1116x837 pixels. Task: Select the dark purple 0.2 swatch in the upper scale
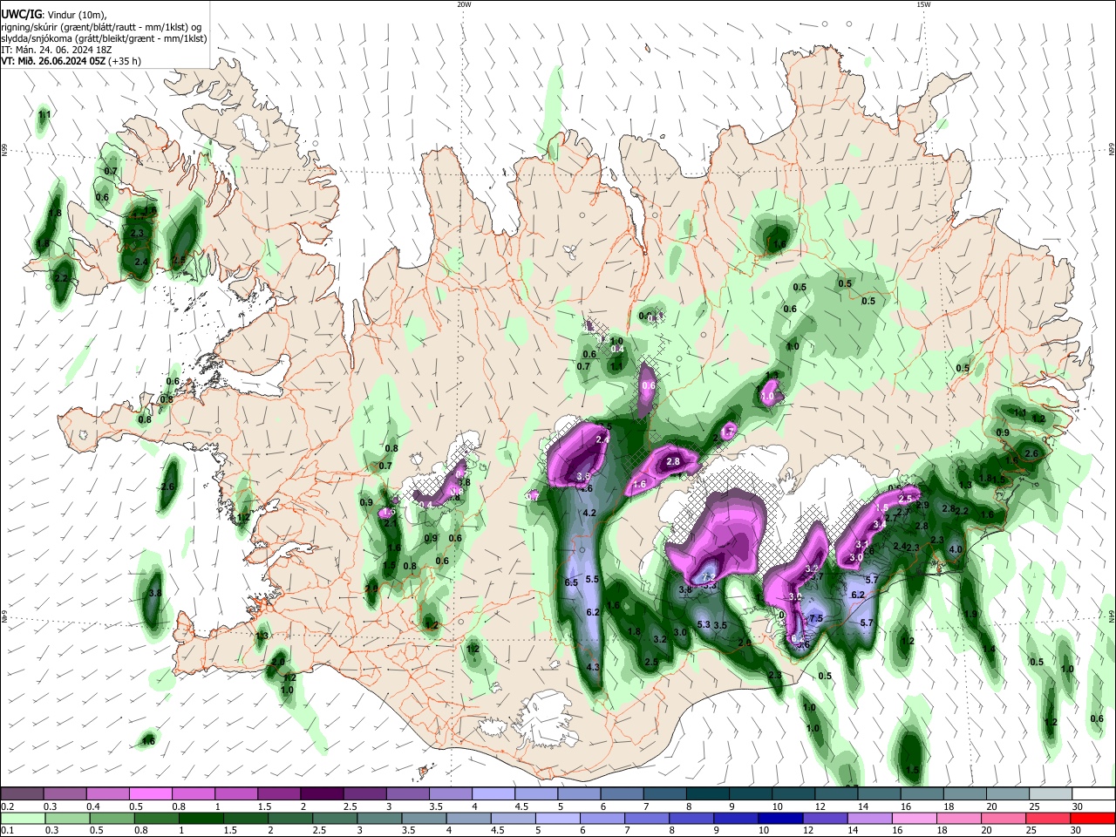pyautogui.click(x=23, y=793)
